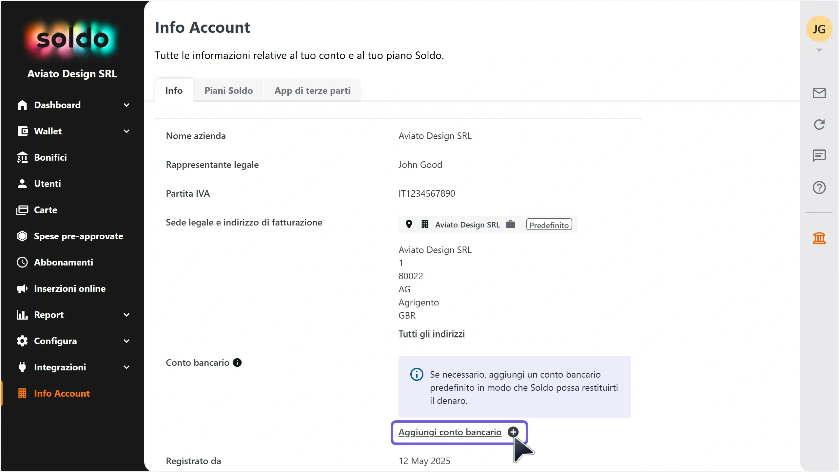Click the briefcase icon beside Aviato Design SRL

(x=511, y=224)
